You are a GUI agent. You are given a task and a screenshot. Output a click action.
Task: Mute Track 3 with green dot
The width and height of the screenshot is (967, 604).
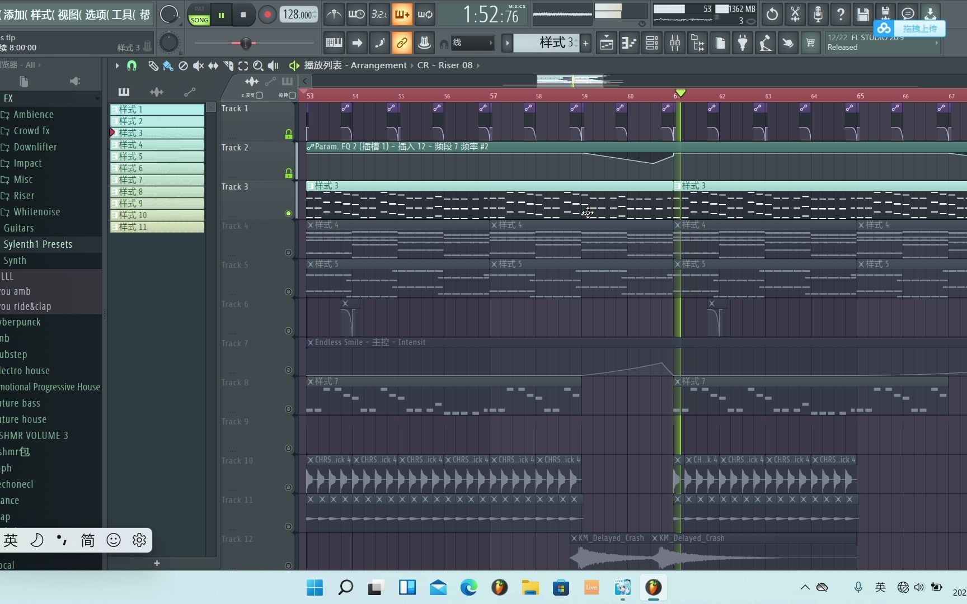(288, 213)
